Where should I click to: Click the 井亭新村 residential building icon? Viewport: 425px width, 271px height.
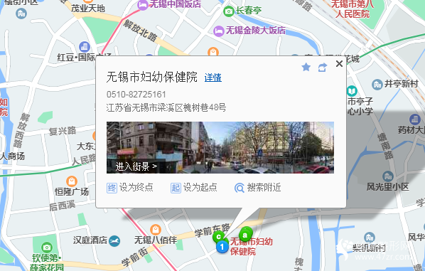pyautogui.click(x=377, y=85)
